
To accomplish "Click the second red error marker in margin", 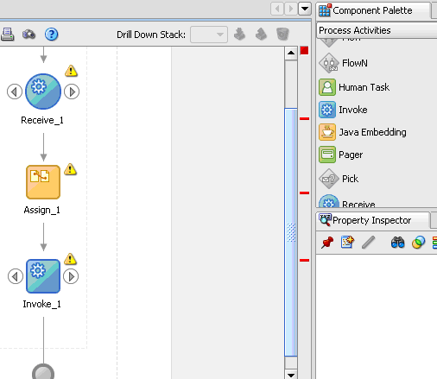I will coord(304,193).
